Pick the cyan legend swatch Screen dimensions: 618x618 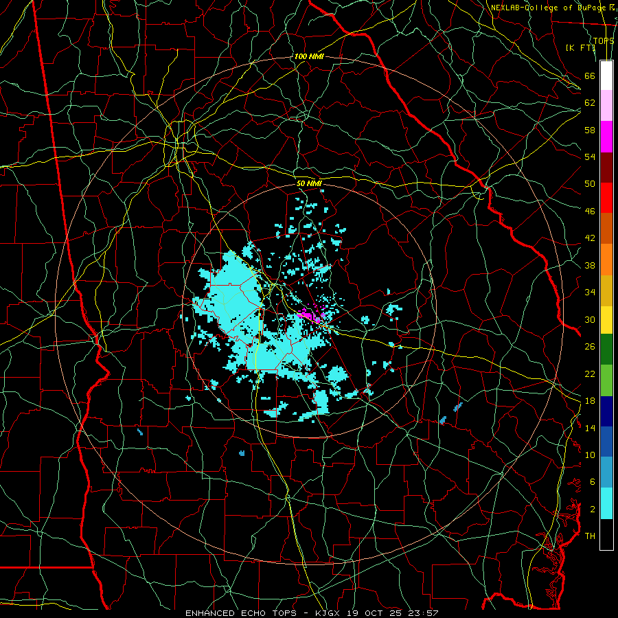coord(606,503)
